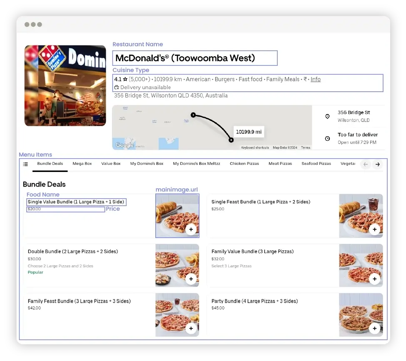This screenshot has width=406, height=361.
Task: Click the restaurant name McDonald's (Toowoomba West)
Action: click(185, 58)
